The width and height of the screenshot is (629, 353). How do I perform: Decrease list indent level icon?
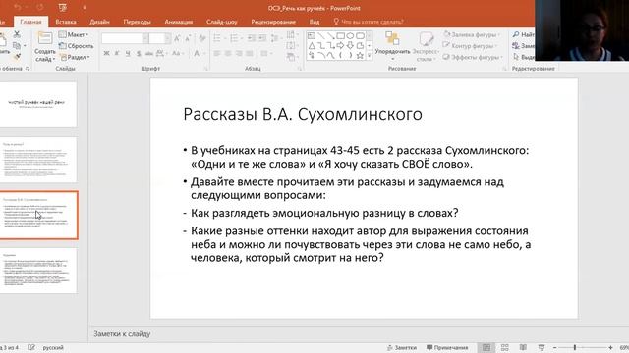point(252,38)
